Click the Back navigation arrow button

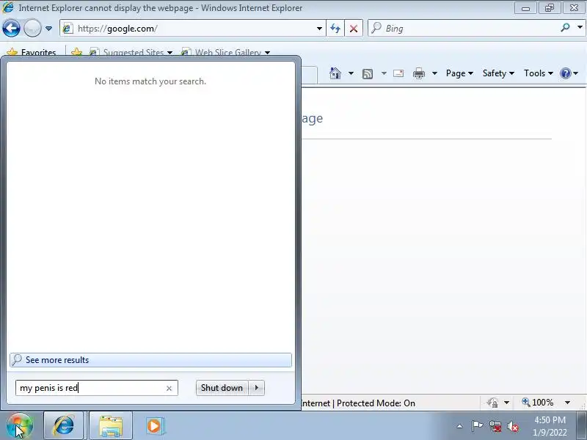11,29
